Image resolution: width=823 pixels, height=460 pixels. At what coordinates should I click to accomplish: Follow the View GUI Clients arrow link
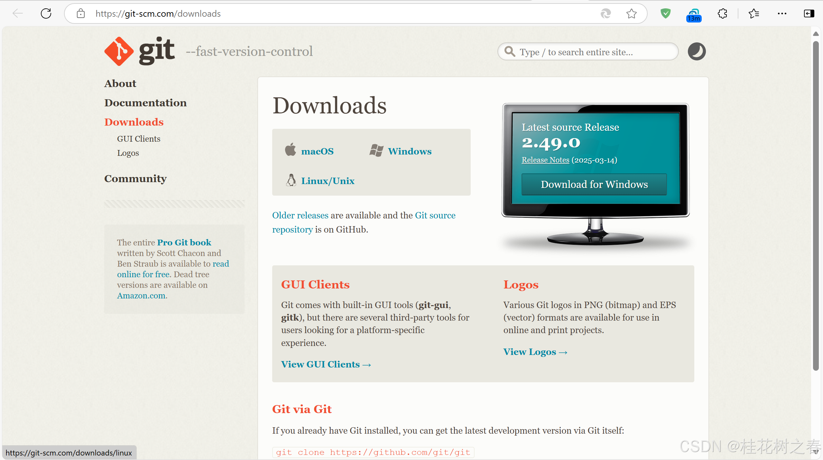(326, 364)
